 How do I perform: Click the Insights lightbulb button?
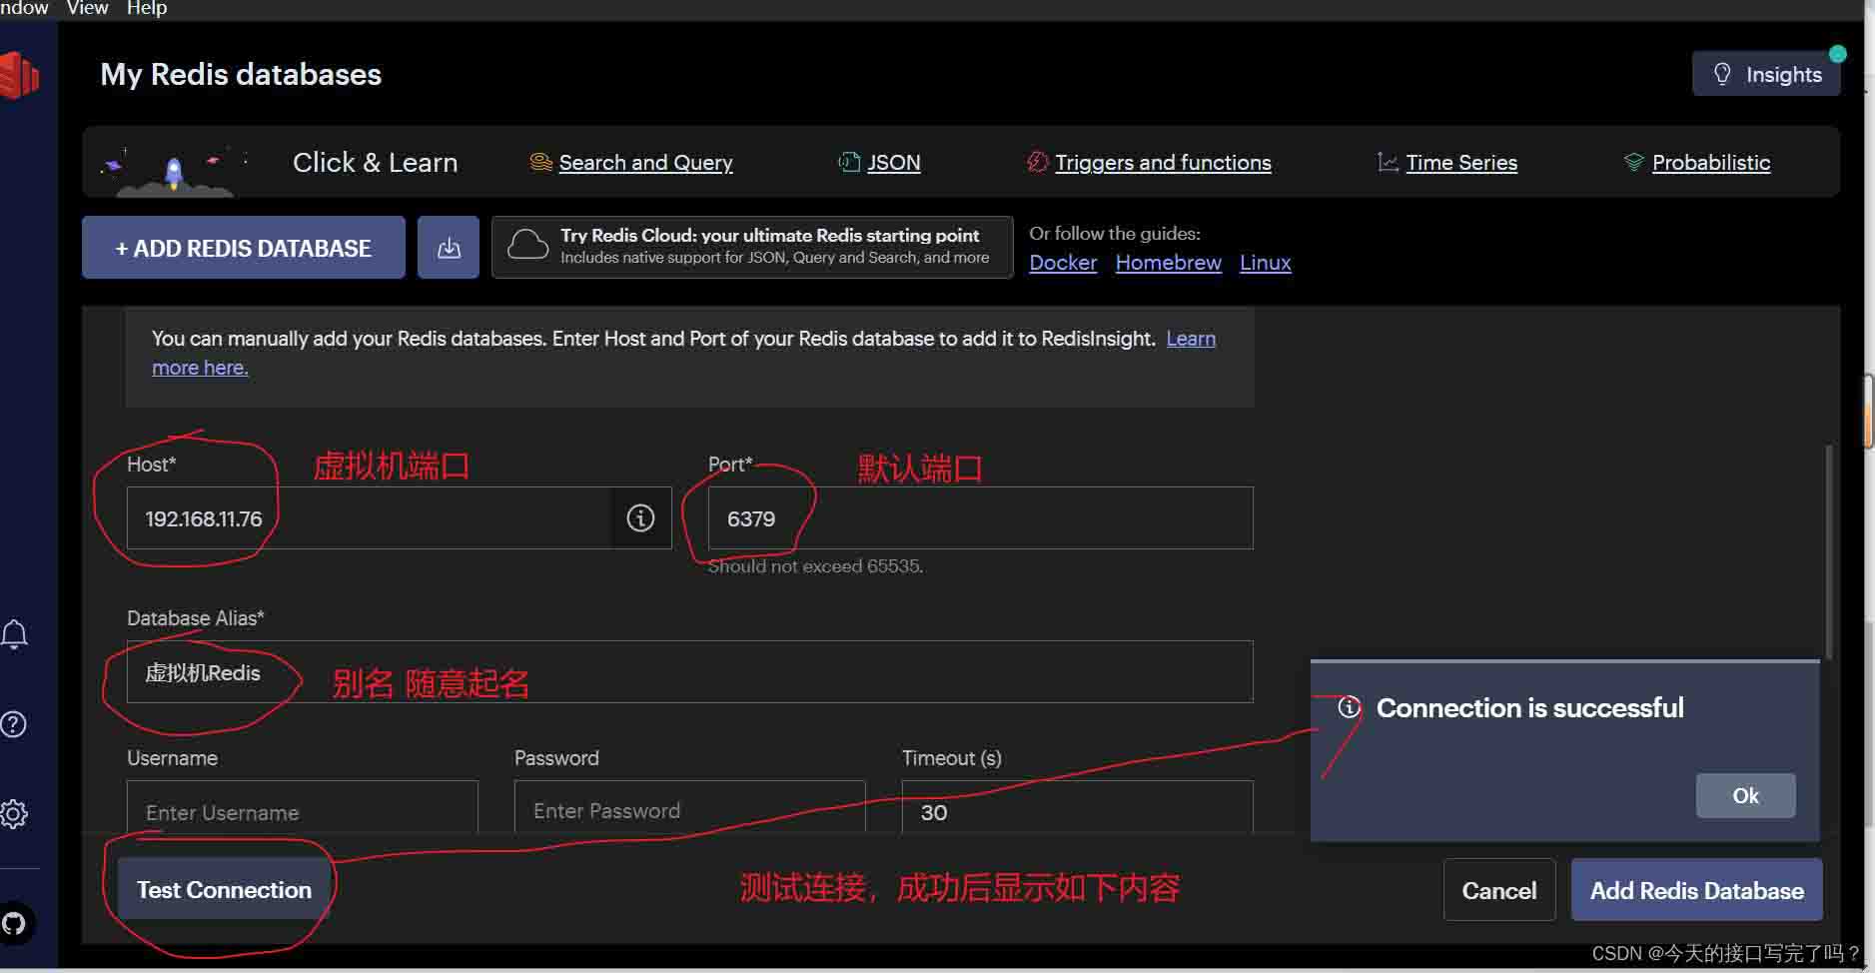point(1766,74)
